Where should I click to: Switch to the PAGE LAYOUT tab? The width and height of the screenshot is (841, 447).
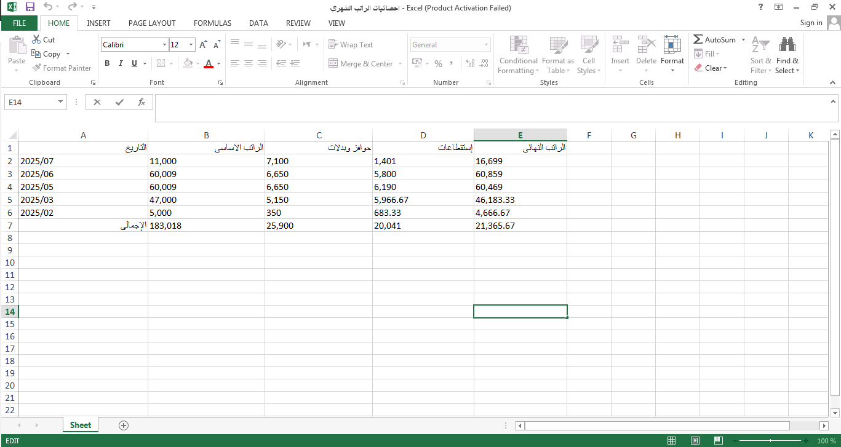(x=152, y=23)
